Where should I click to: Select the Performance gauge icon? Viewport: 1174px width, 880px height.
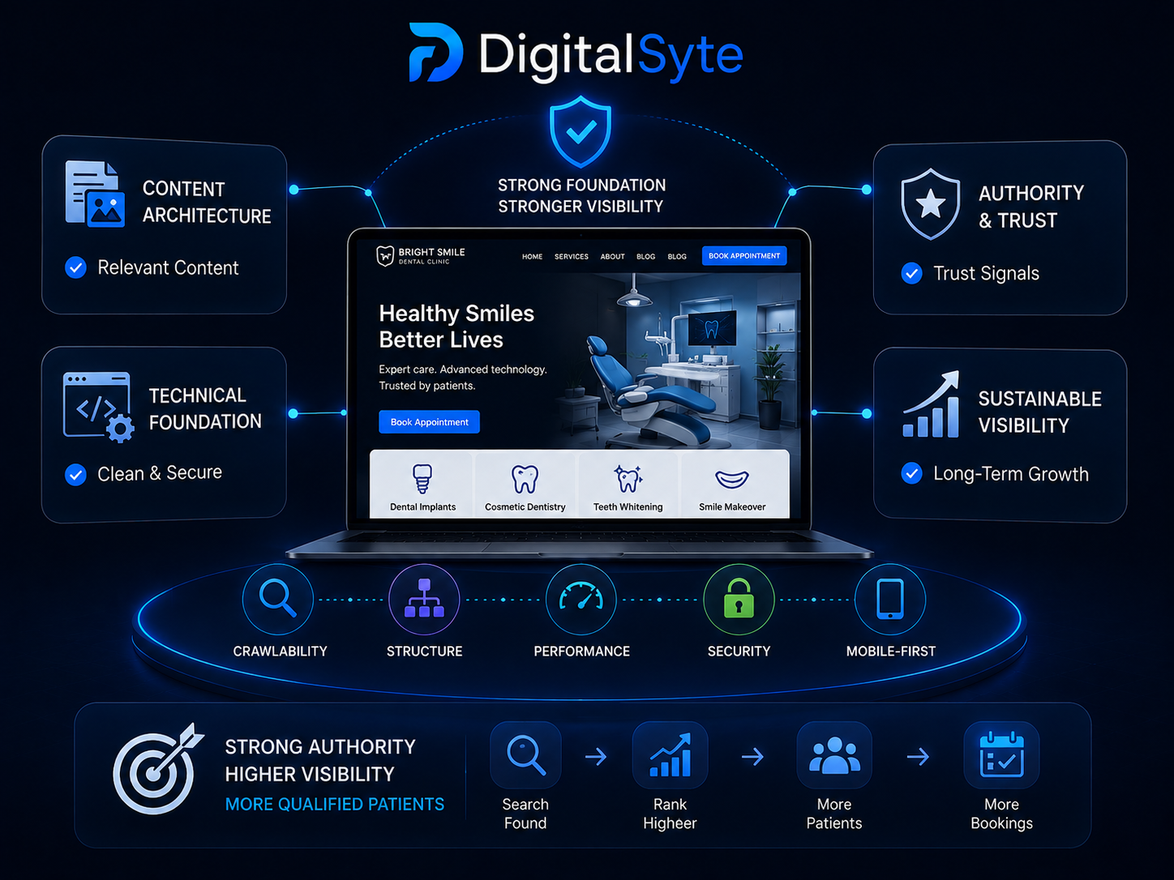581,600
